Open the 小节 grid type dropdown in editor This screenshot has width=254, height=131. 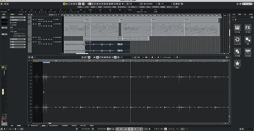tap(126, 57)
